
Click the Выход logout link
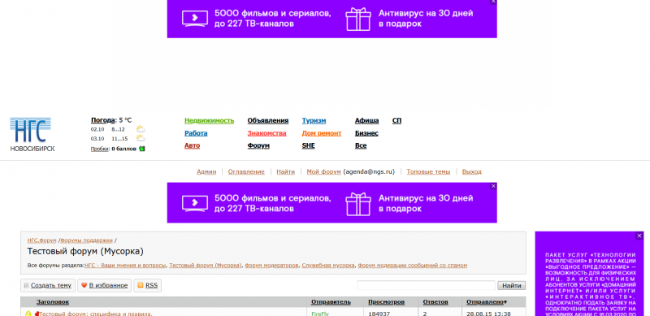tap(472, 171)
